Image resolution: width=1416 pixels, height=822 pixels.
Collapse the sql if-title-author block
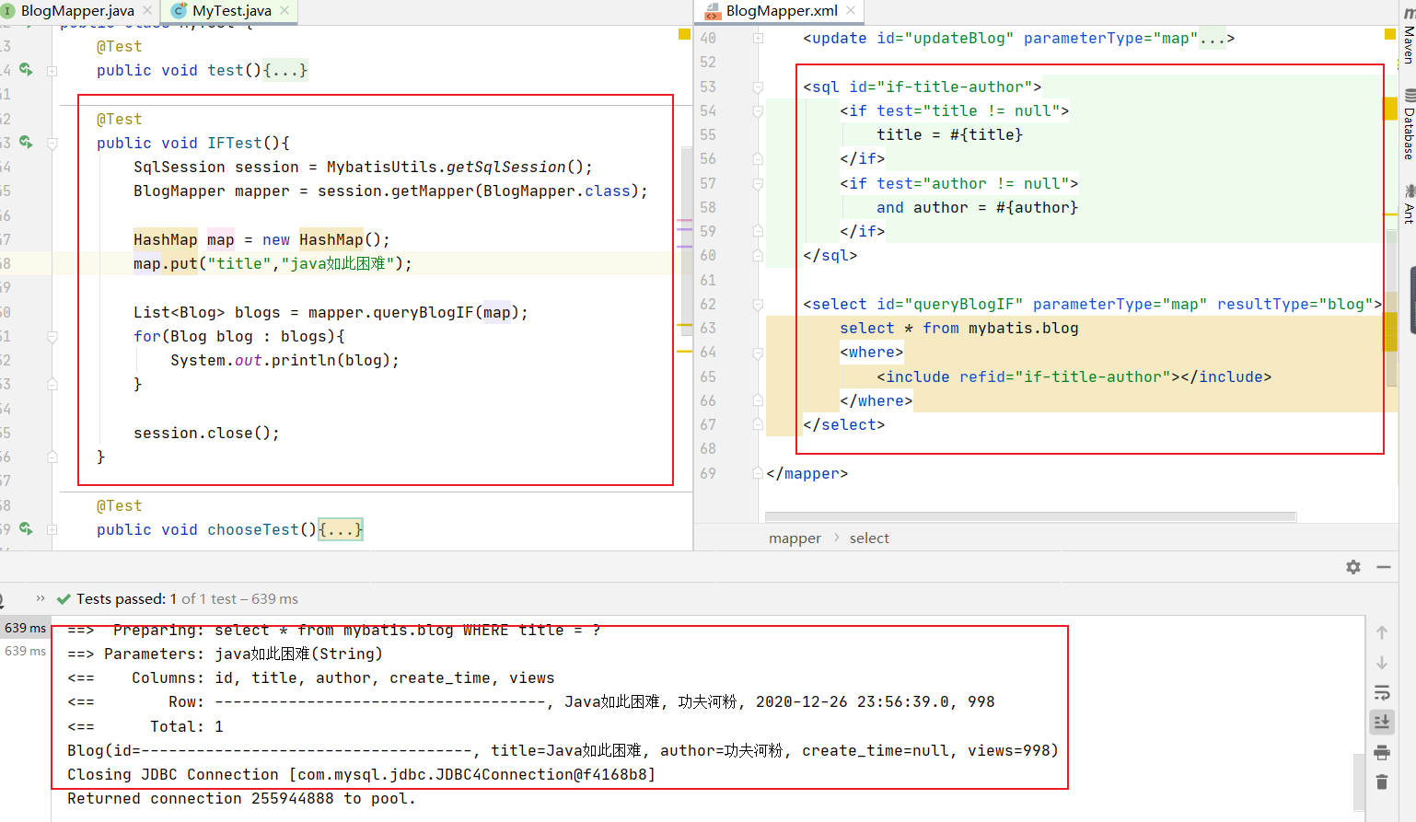(758, 87)
